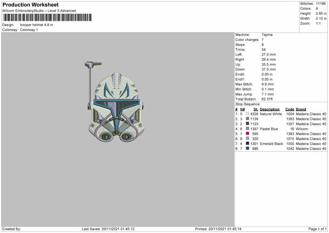Click the 'EndY:' label
The width and height of the screenshot is (329, 233).
tap(240, 79)
